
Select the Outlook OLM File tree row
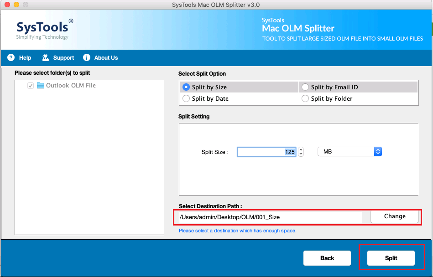[x=89, y=86]
